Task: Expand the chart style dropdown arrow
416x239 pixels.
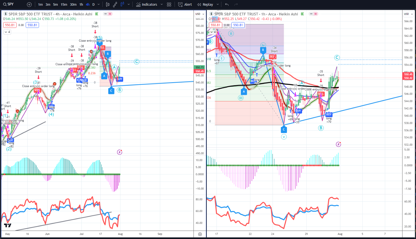Action: tap(129, 5)
